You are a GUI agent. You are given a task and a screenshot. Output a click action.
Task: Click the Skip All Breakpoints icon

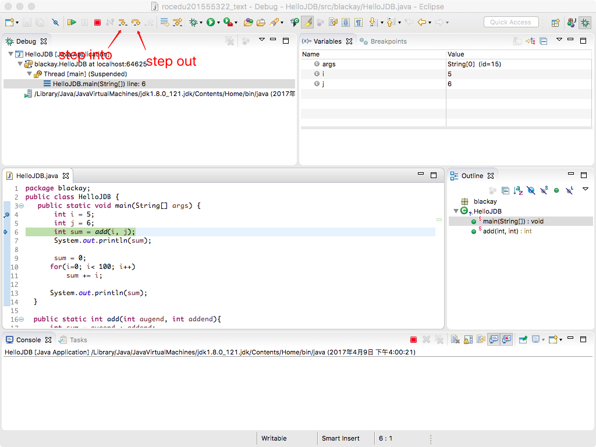[x=55, y=23]
